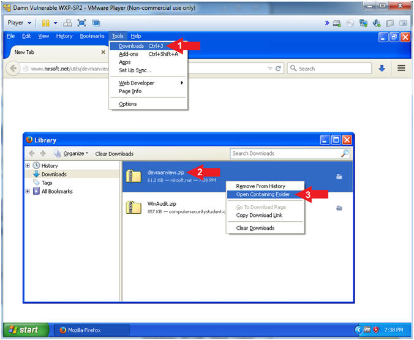Select the WinAudit.zip download entry
The image size is (414, 340).
click(x=238, y=208)
